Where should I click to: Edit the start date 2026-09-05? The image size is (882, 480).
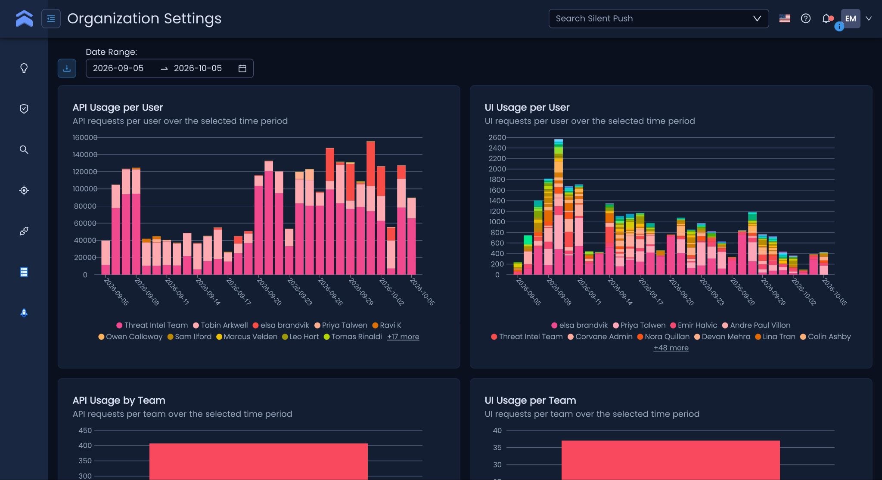coord(118,68)
